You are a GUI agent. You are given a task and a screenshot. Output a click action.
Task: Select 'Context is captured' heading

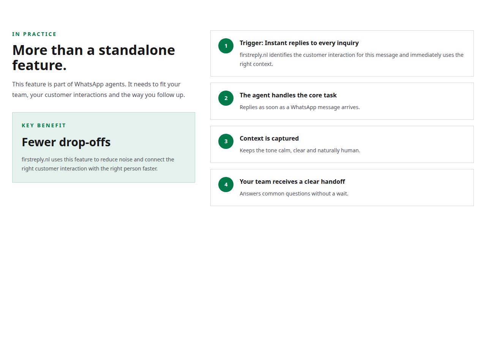(x=269, y=138)
